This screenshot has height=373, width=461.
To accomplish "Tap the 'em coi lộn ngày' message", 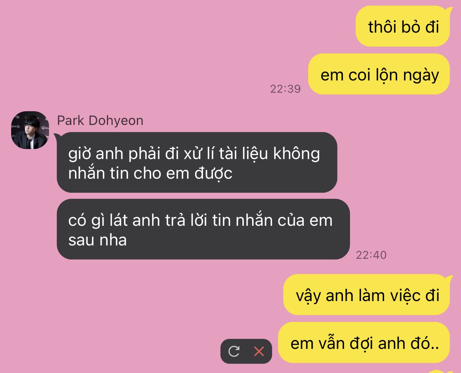I will tap(379, 75).
